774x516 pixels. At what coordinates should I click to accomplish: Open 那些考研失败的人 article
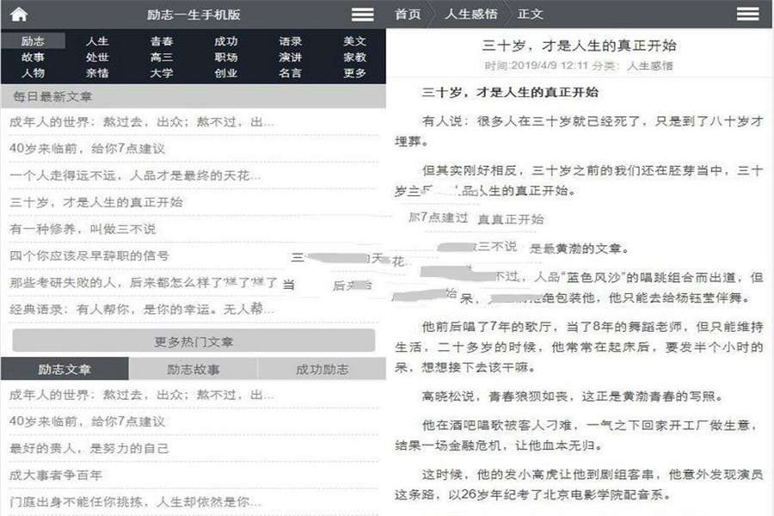click(143, 282)
